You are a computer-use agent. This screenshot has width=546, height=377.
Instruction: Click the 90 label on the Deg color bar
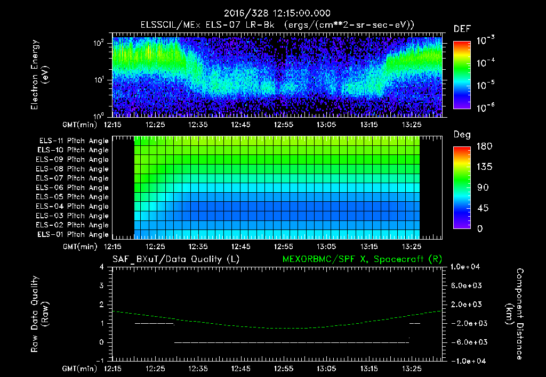483,187
